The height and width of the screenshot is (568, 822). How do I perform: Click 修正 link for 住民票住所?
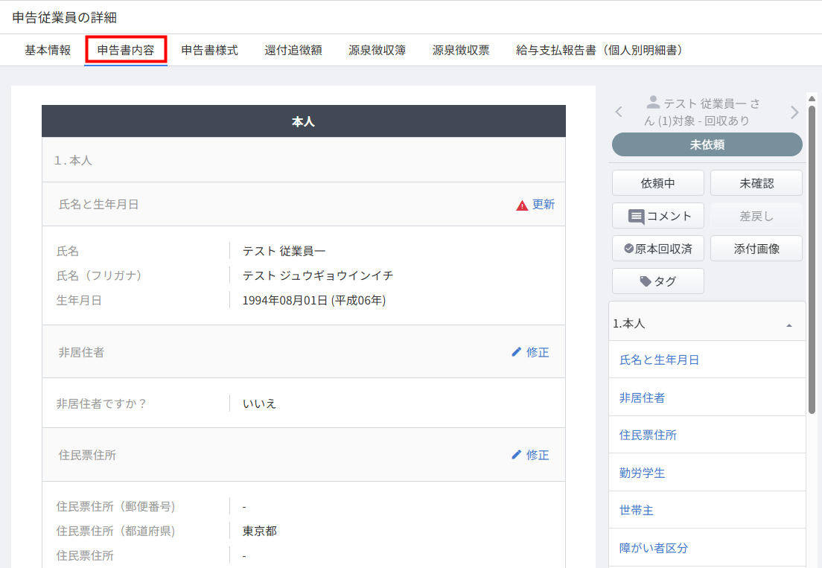click(x=538, y=455)
